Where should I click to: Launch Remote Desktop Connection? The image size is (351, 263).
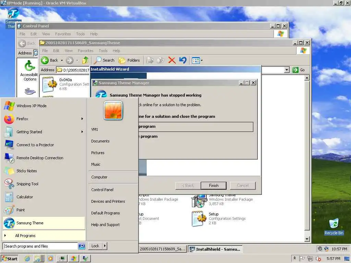click(44, 158)
